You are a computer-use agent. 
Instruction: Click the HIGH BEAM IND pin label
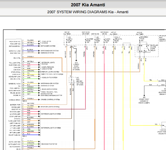tap(15, 42)
